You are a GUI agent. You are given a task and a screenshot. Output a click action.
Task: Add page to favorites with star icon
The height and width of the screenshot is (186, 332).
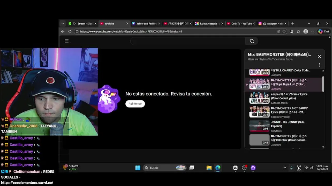click(284, 32)
